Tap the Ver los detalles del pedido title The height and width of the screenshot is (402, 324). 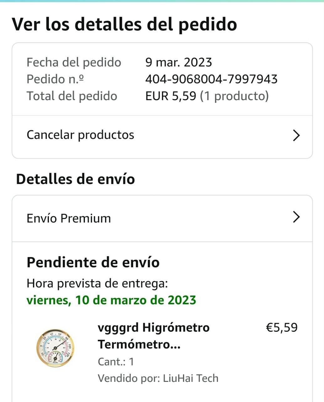(124, 24)
